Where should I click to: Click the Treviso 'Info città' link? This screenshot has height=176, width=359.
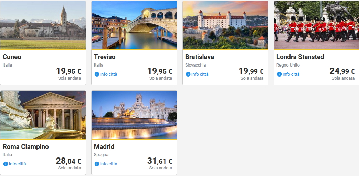pos(108,74)
